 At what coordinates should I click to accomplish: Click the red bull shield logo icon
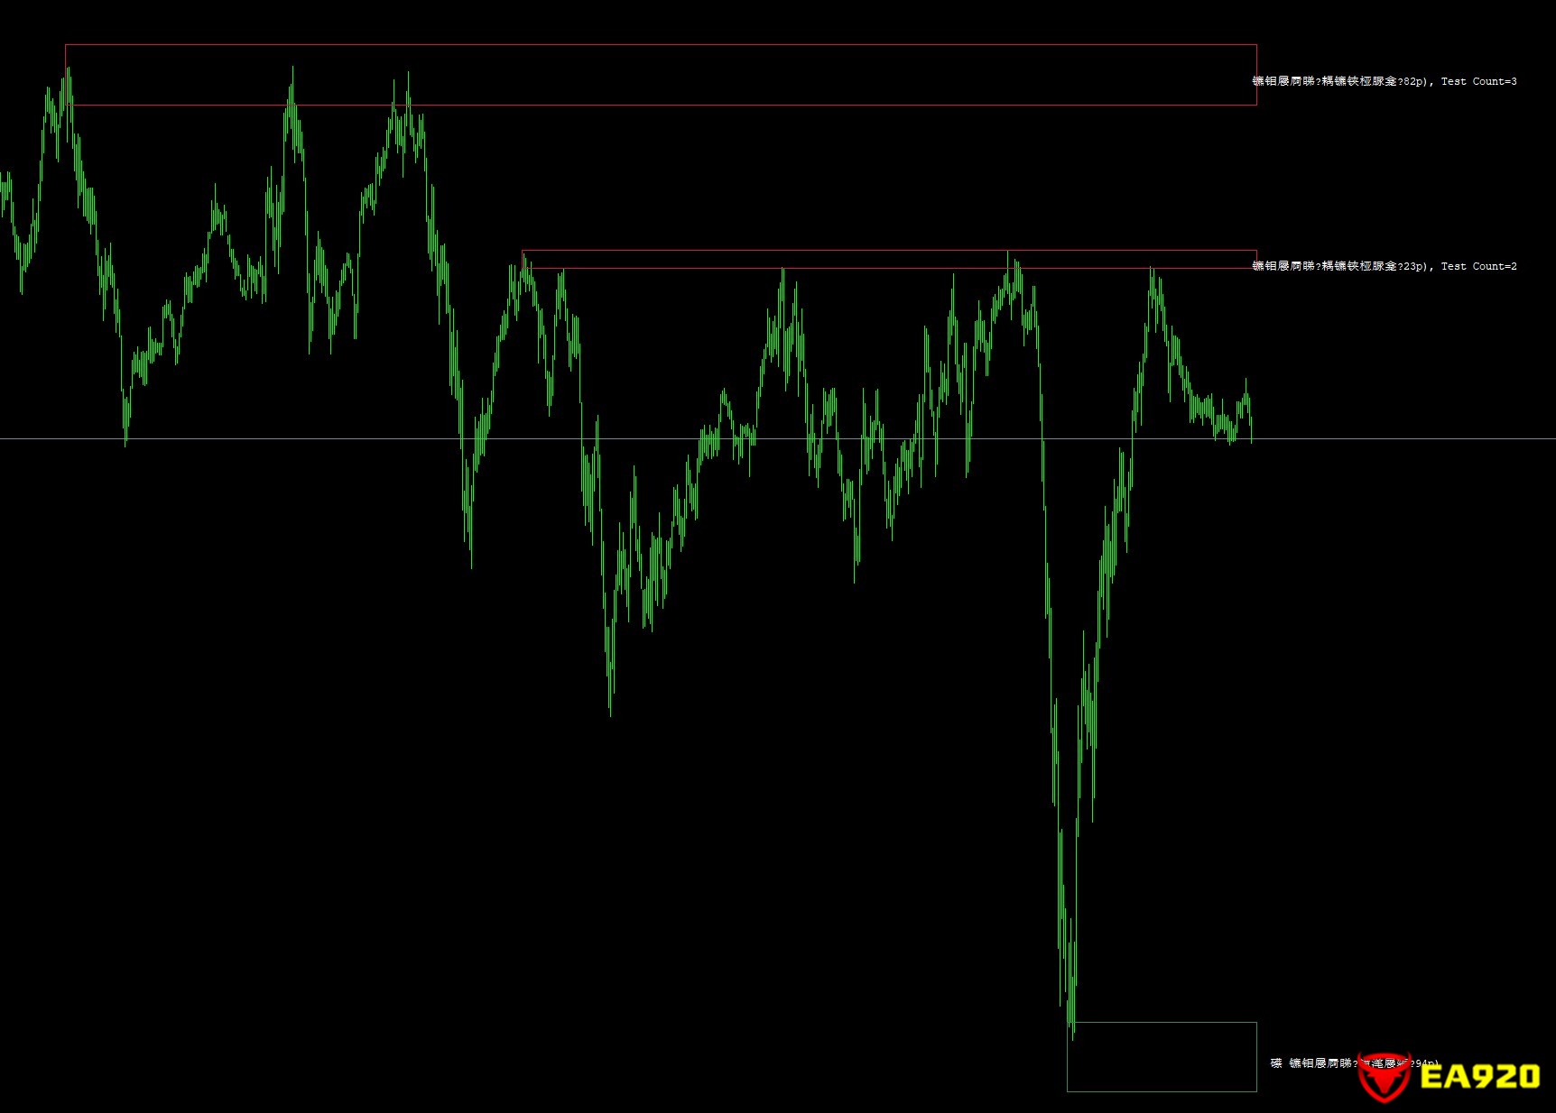point(1384,1076)
